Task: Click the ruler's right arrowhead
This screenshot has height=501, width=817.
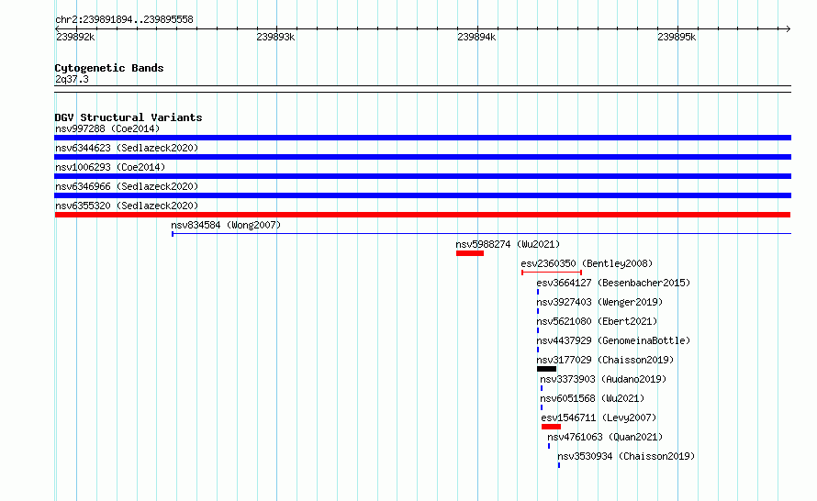Action: [x=789, y=28]
